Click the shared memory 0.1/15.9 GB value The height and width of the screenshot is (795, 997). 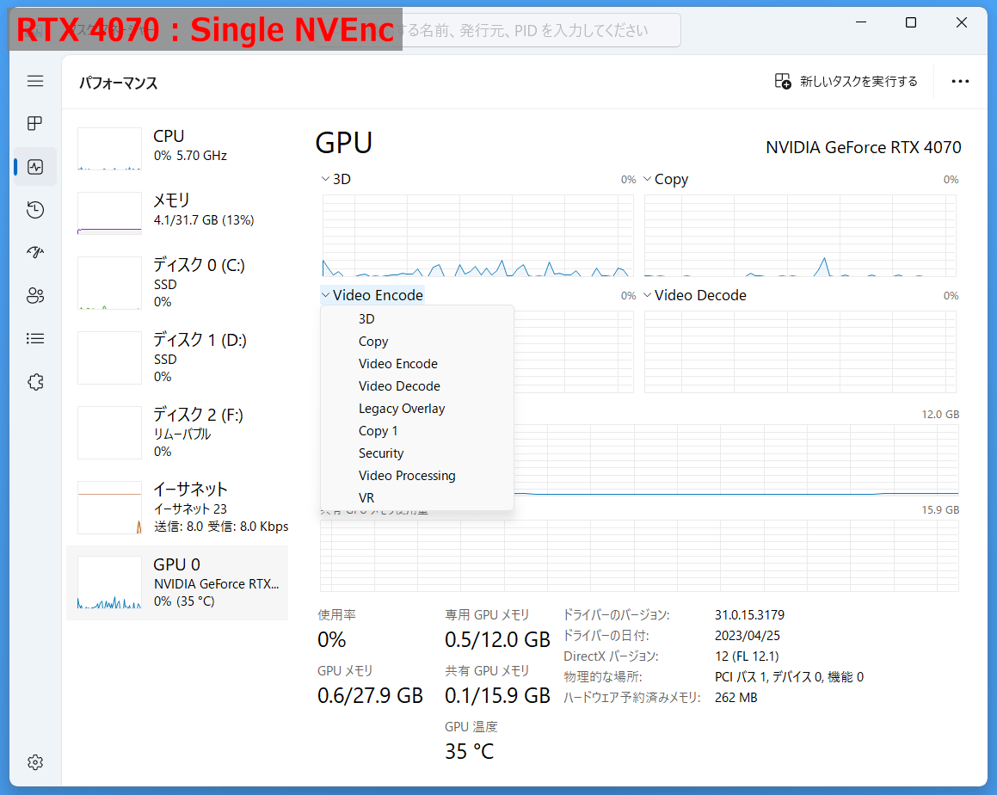(497, 695)
